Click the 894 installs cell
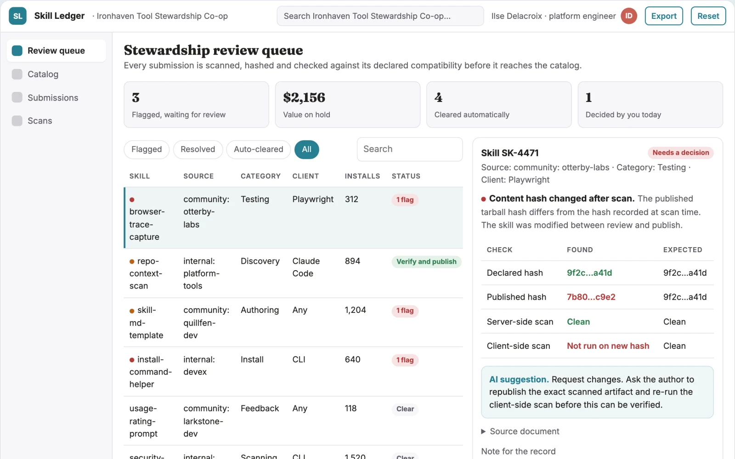This screenshot has width=735, height=459. coord(352,261)
